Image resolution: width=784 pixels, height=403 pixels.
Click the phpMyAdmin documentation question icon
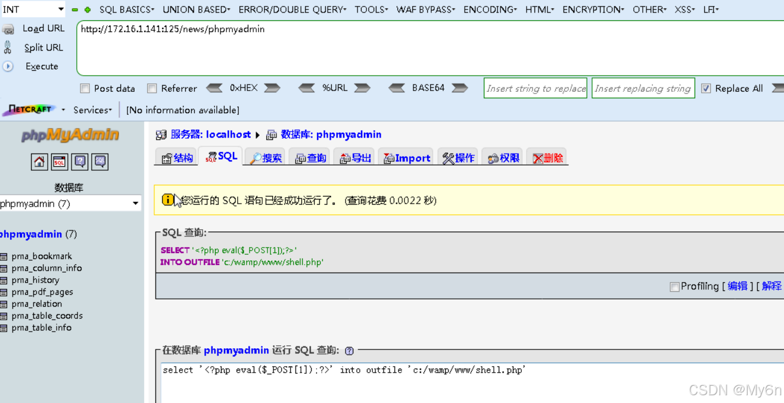coord(80,161)
